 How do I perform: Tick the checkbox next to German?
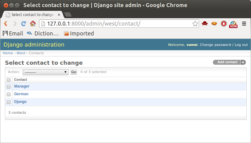point(9,94)
